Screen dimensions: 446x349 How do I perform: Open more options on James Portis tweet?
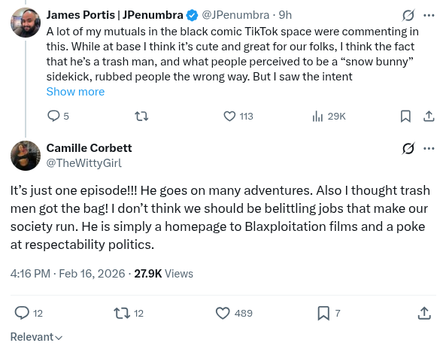(429, 15)
